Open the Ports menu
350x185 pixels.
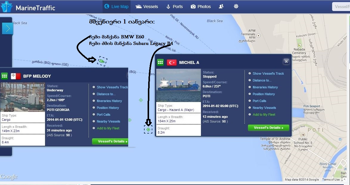click(x=175, y=7)
